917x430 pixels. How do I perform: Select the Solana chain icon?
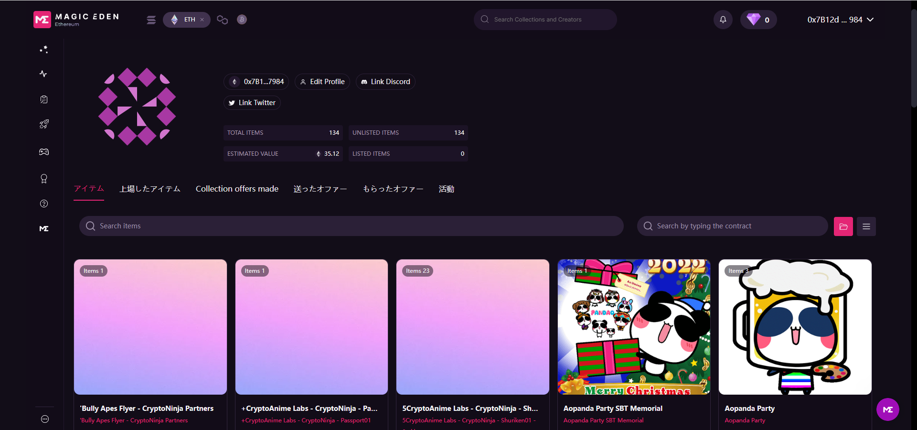[151, 20]
